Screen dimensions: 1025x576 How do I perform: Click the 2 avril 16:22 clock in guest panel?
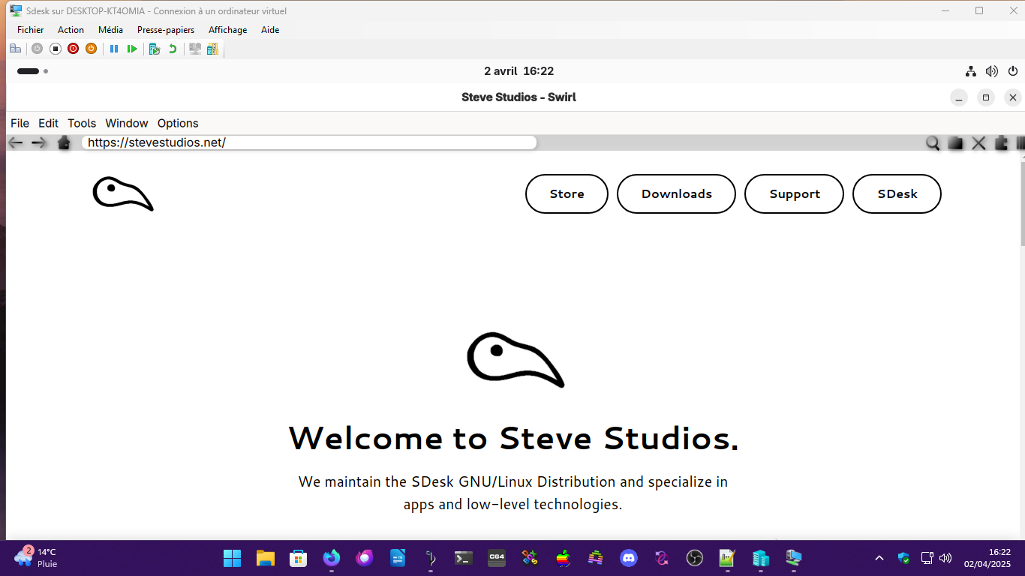[x=519, y=71]
